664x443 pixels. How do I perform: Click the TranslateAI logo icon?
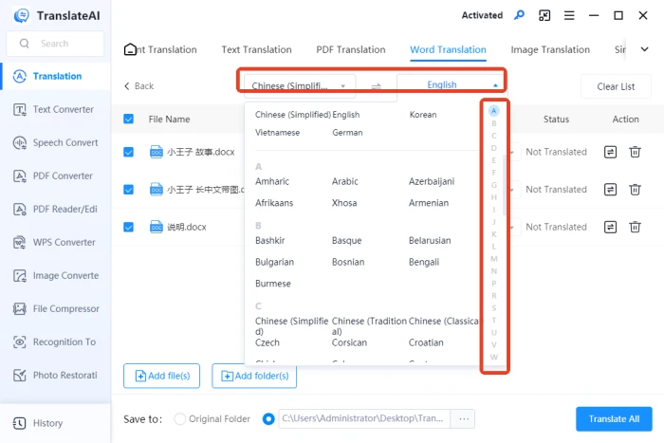[21, 16]
